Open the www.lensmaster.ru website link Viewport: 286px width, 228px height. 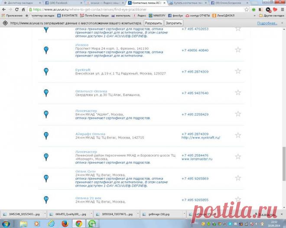(x=197, y=159)
